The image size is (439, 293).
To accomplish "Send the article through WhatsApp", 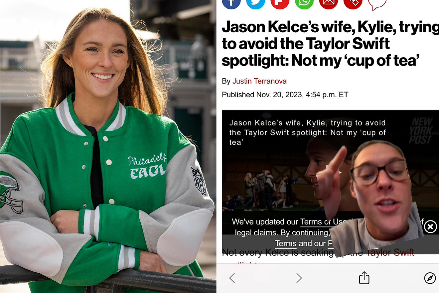I will pos(304,2).
